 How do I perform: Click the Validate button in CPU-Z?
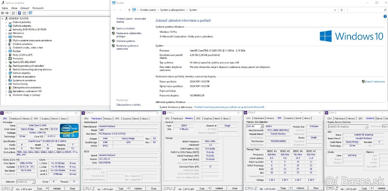pos(57,188)
